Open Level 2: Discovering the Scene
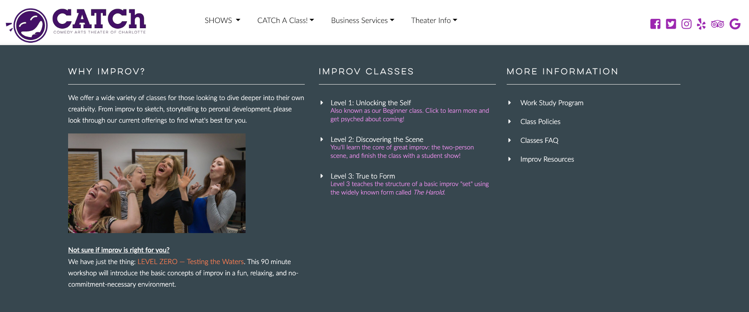Viewport: 749px width, 312px height. coord(377,140)
